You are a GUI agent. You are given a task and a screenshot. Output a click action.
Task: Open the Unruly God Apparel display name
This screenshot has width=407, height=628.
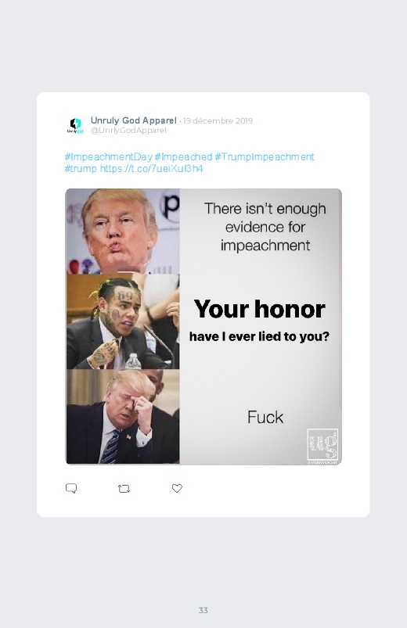(134, 120)
